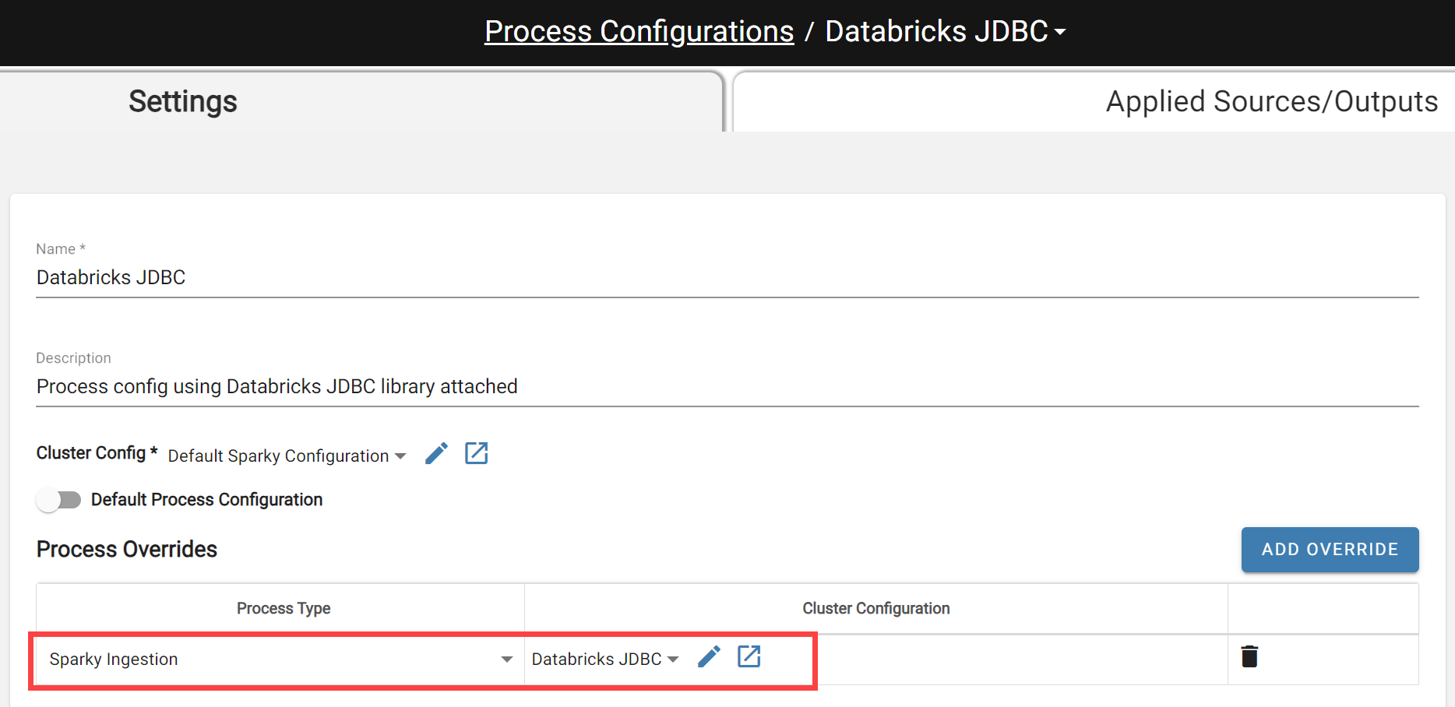Image resolution: width=1455 pixels, height=707 pixels.
Task: Click the Process Overrides section heading
Action: (x=127, y=550)
